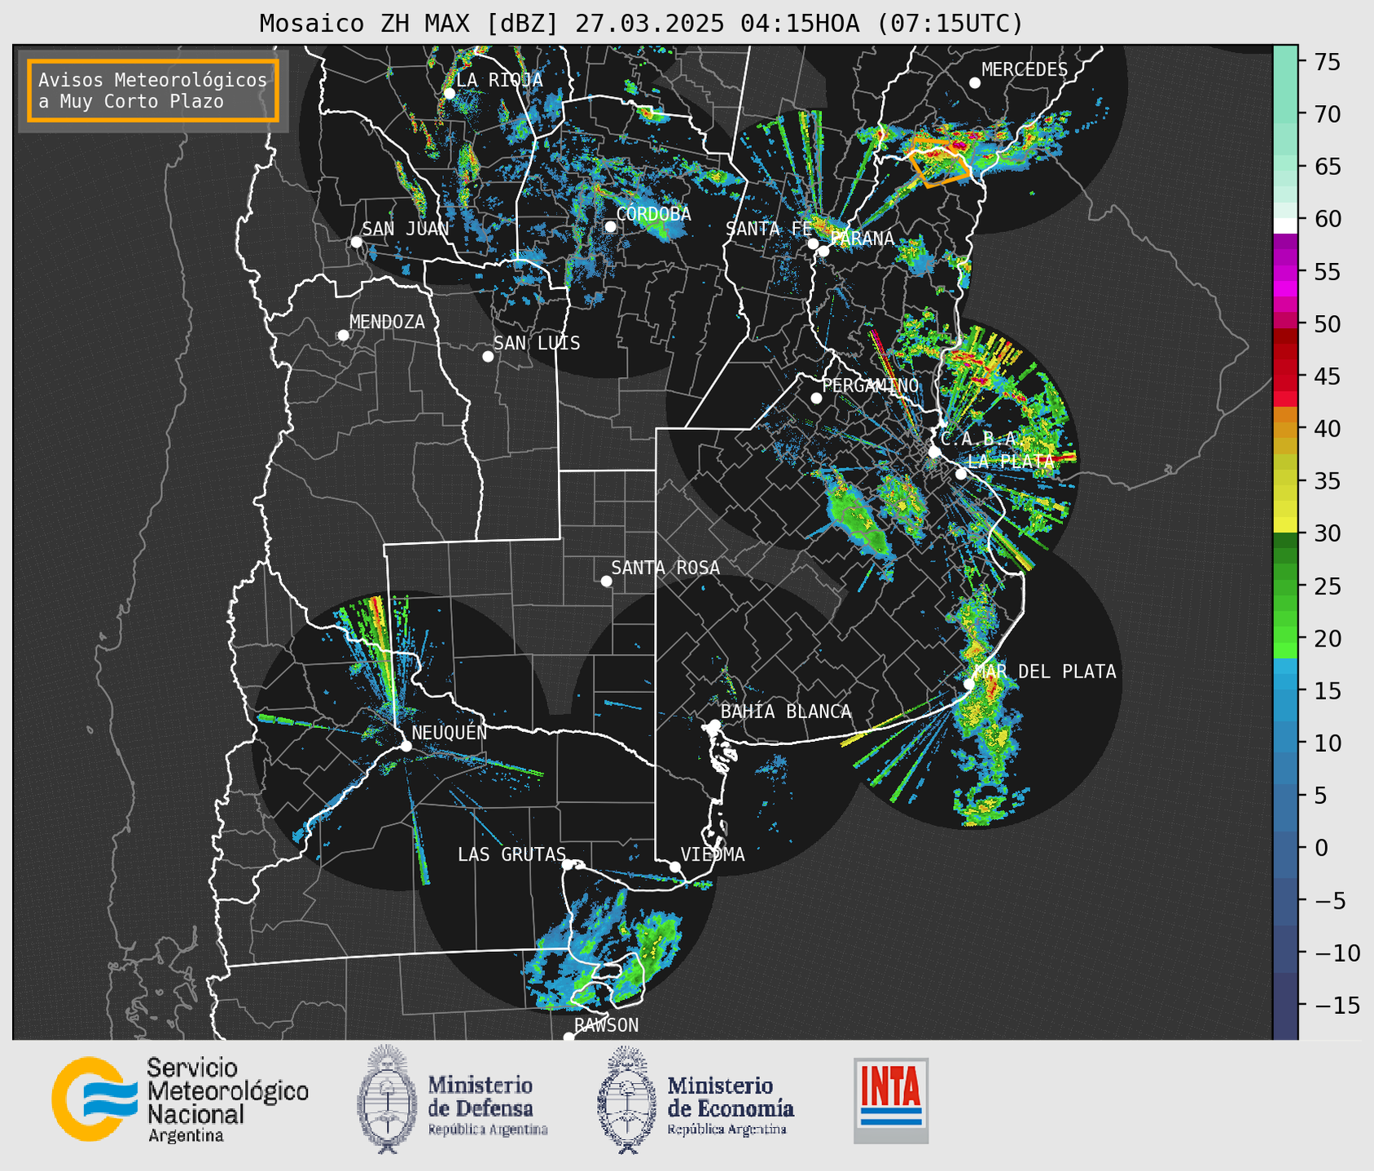Click the SANTA FE city marker dot
This screenshot has height=1171, width=1374.
813,243
